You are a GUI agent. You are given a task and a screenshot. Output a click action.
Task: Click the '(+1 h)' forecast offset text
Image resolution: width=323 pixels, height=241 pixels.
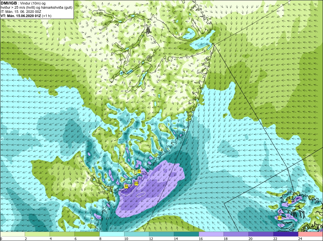pyautogui.click(x=47, y=16)
